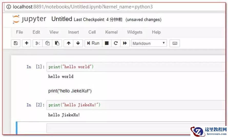The image size is (228, 137).
Task: Interrupt the kernel with stop icon
Action: pos(107,43)
